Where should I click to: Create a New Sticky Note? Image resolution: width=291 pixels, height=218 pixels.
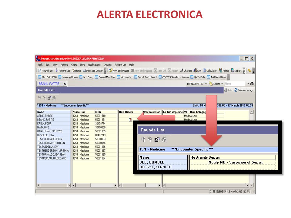pyautogui.click(x=119, y=71)
